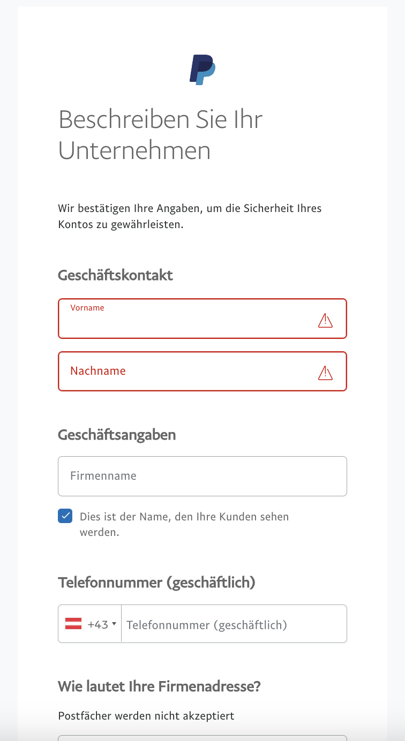Click into the Firmenname field
405x741 pixels.
[x=202, y=476]
